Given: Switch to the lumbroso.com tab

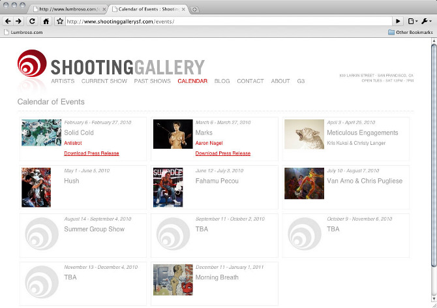Looking at the screenshot, I should [67, 9].
